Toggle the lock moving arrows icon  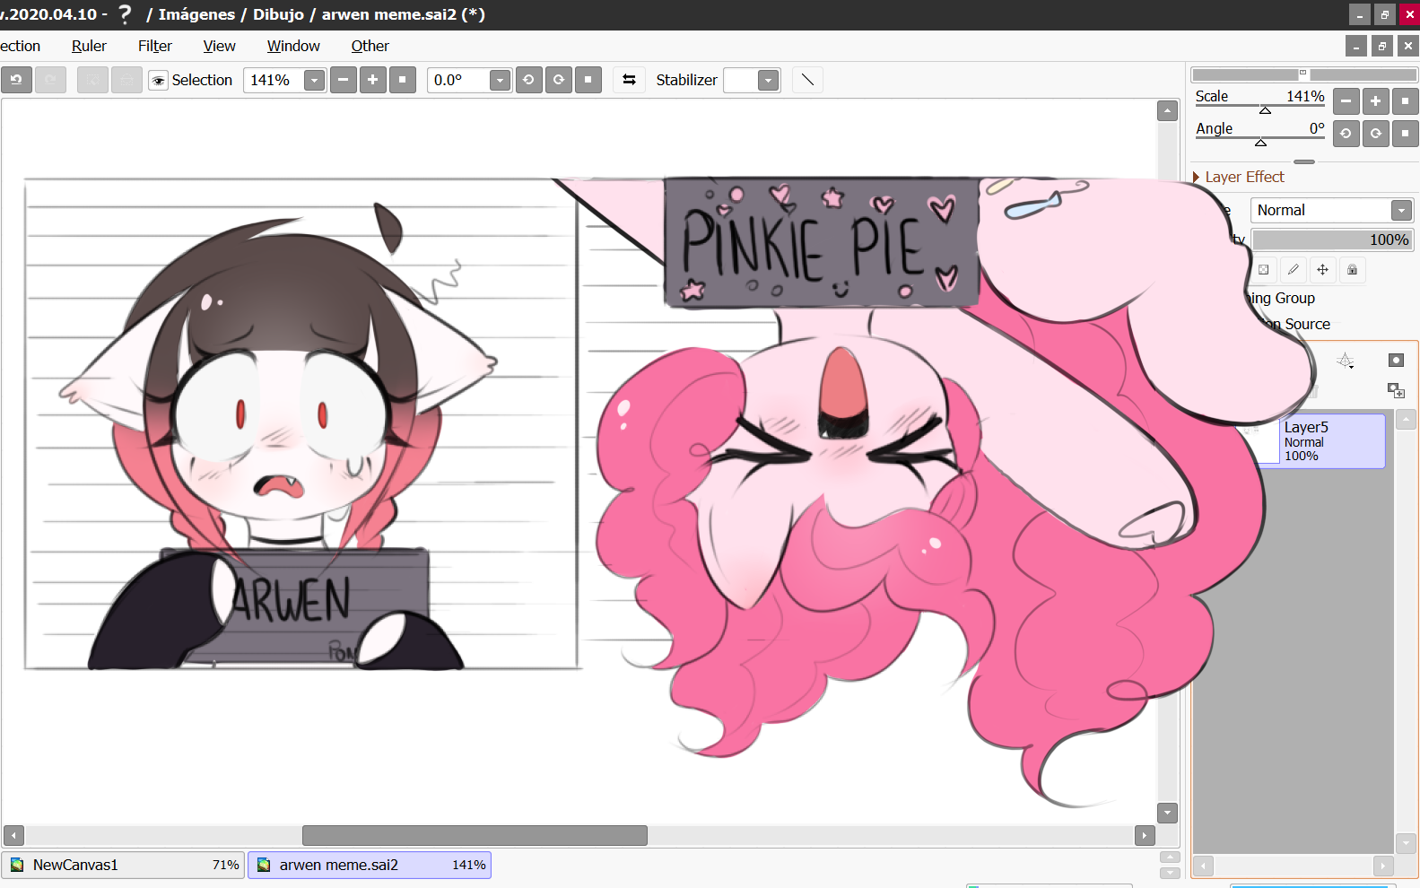[1322, 269]
